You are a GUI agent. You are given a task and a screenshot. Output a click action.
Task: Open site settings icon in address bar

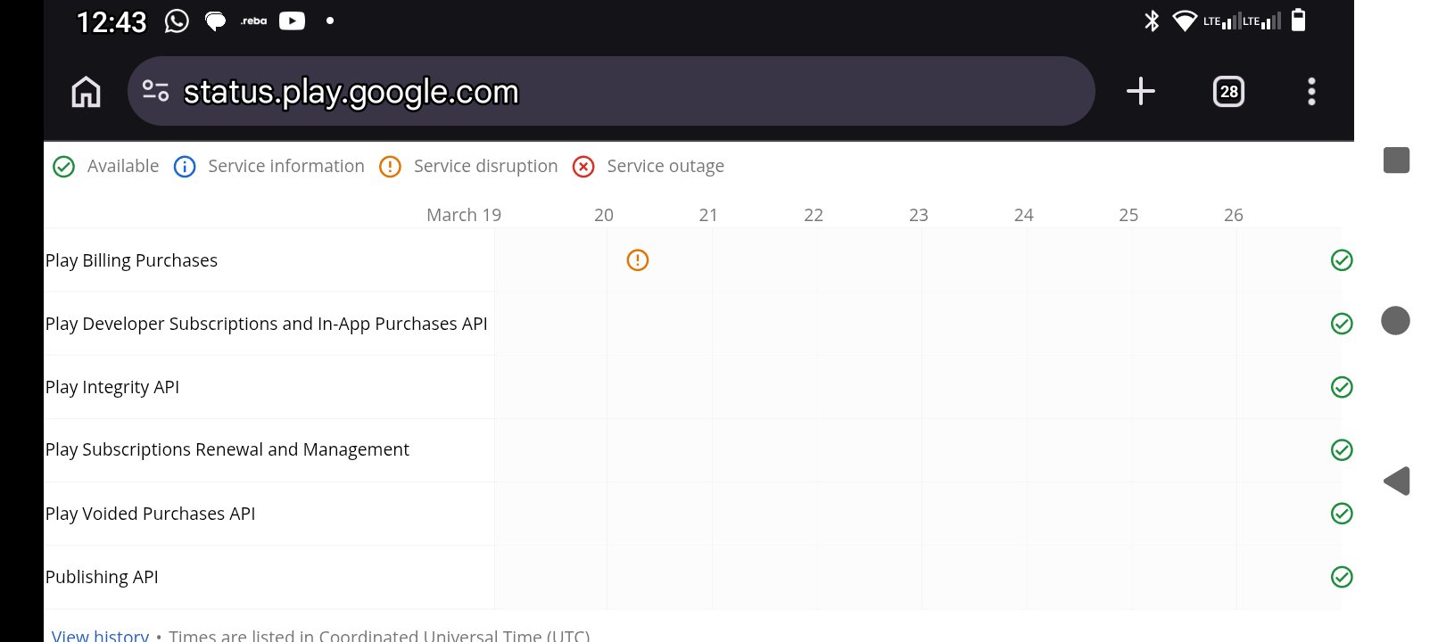tap(155, 91)
